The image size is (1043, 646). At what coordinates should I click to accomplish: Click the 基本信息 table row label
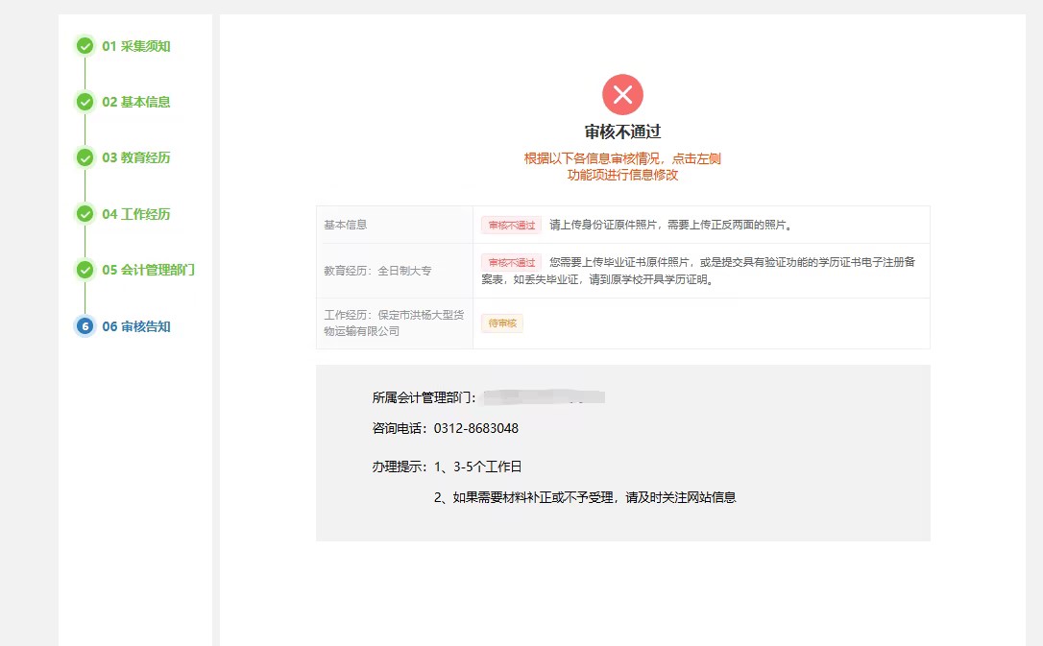pyautogui.click(x=346, y=225)
